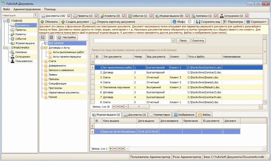Click the green plus Создать документ icon

63,22
